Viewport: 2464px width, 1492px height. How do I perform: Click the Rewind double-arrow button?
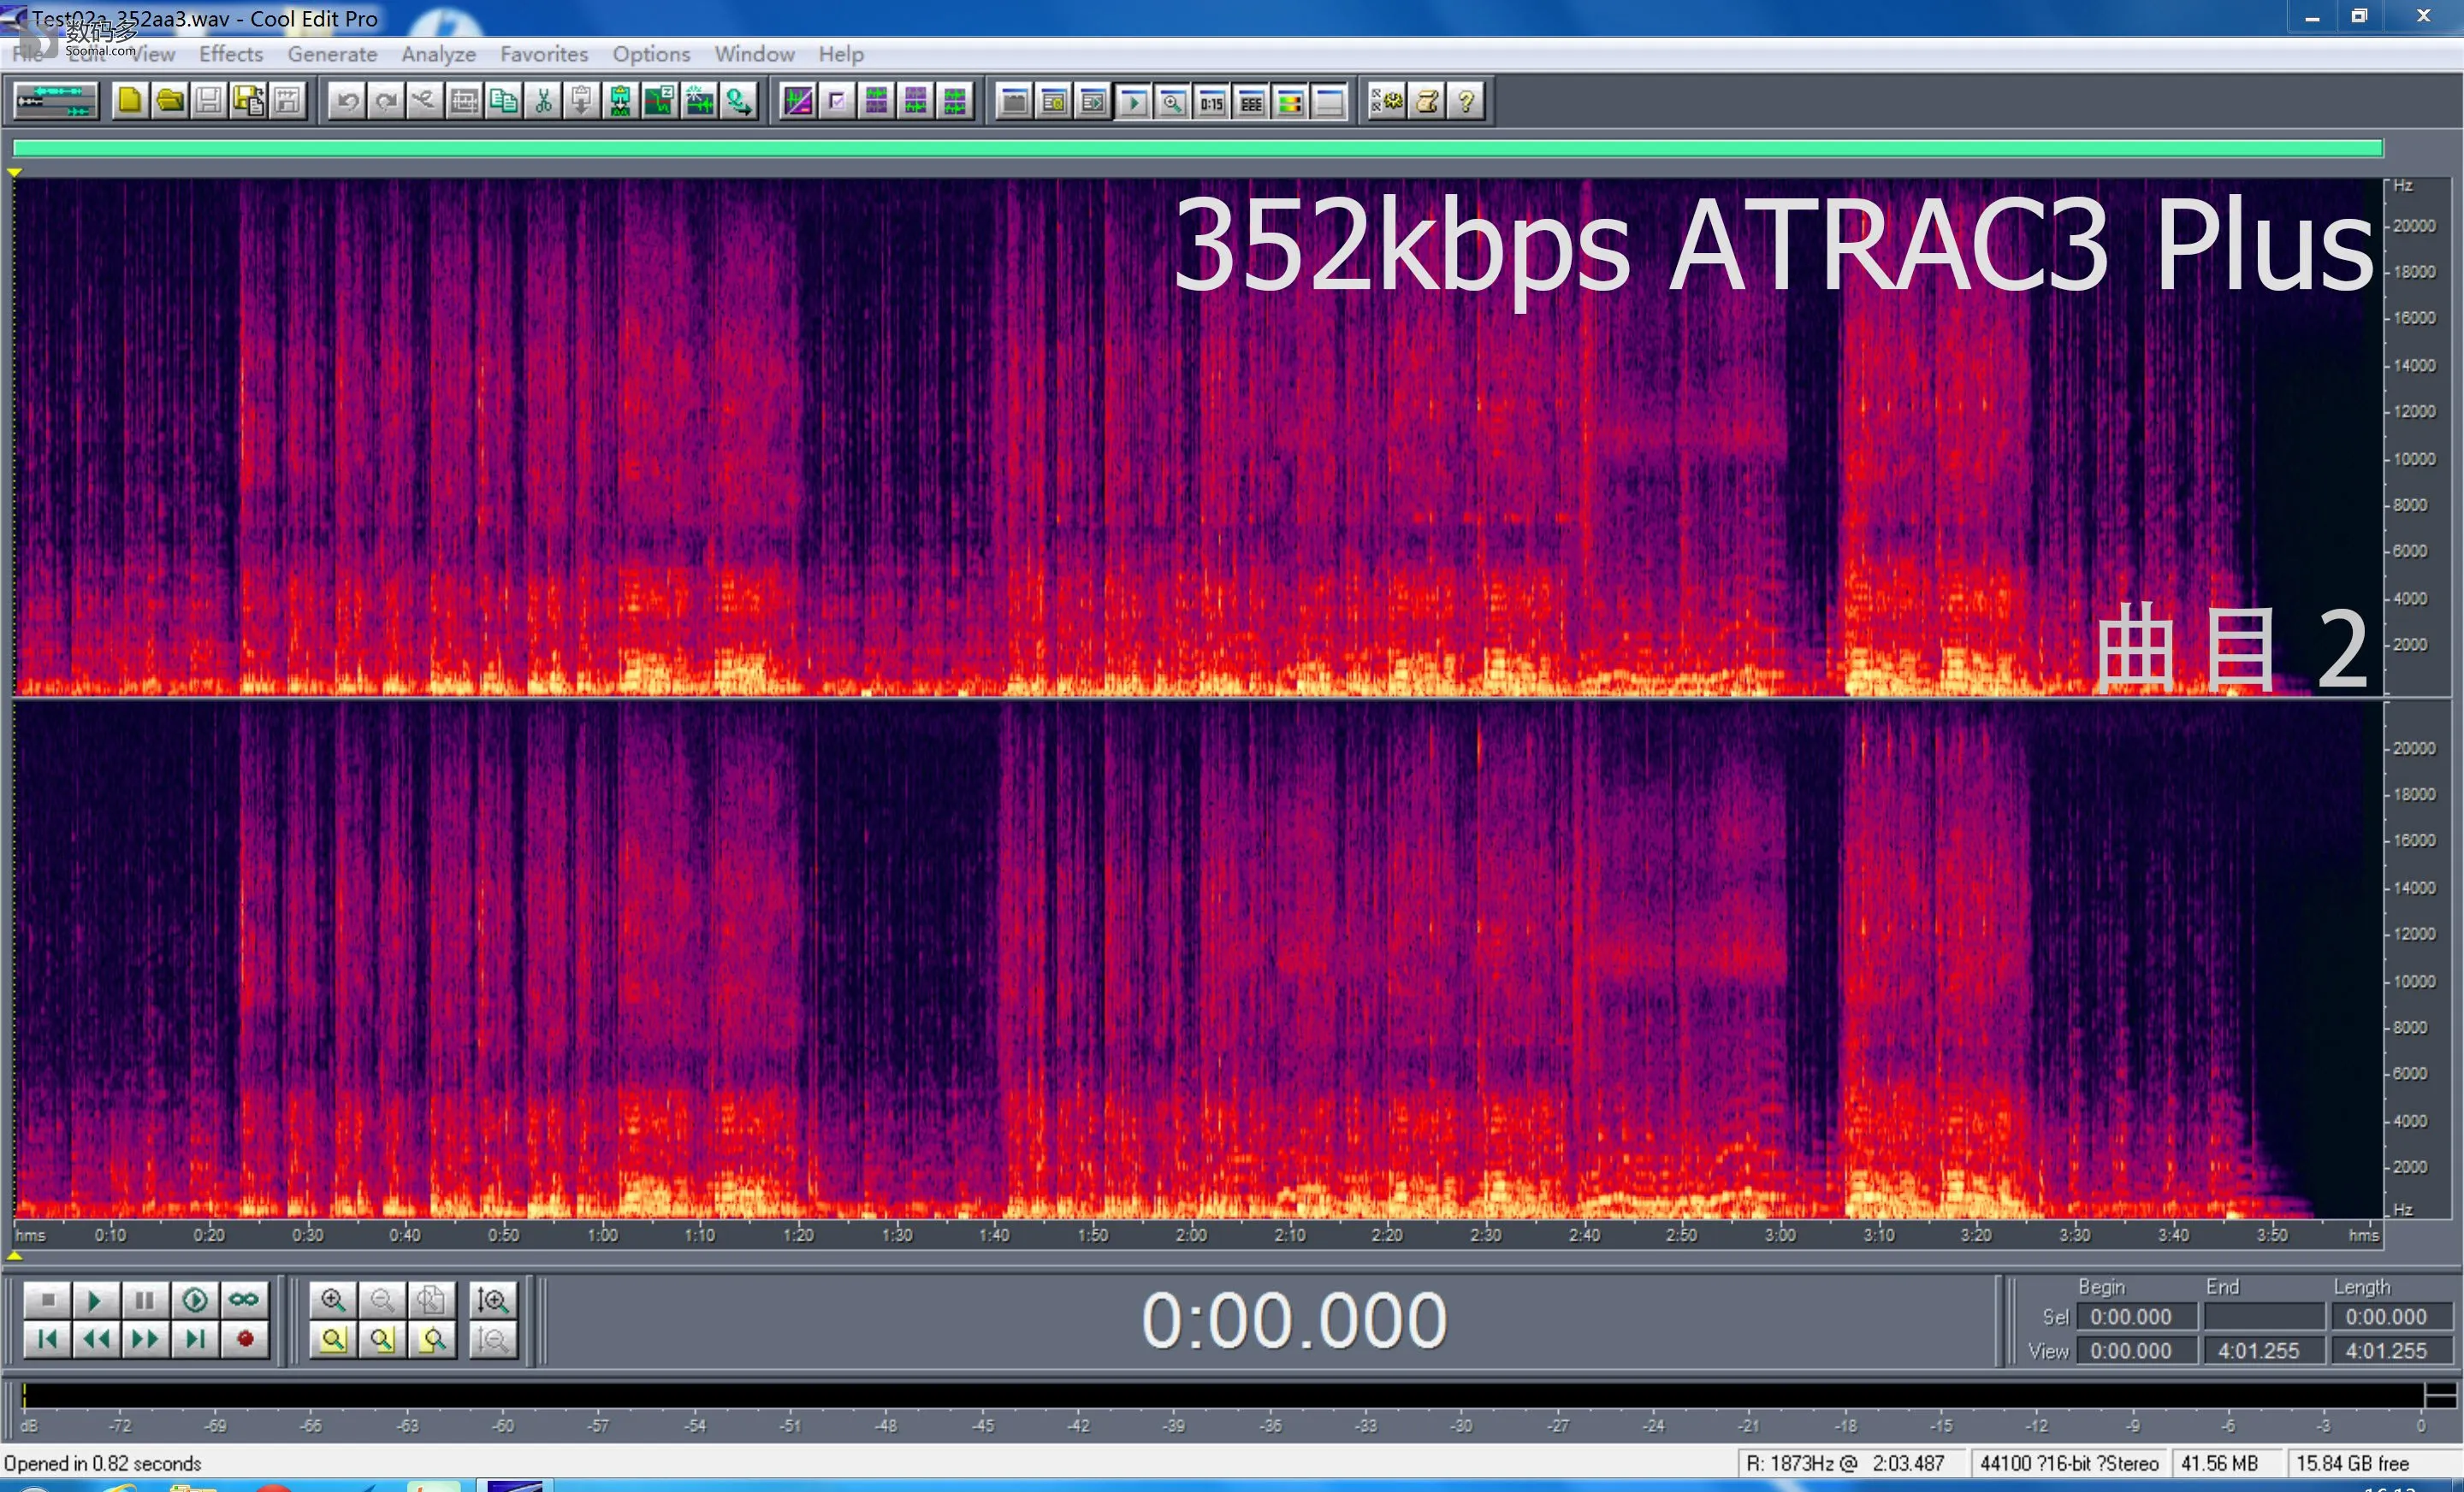tap(96, 1339)
